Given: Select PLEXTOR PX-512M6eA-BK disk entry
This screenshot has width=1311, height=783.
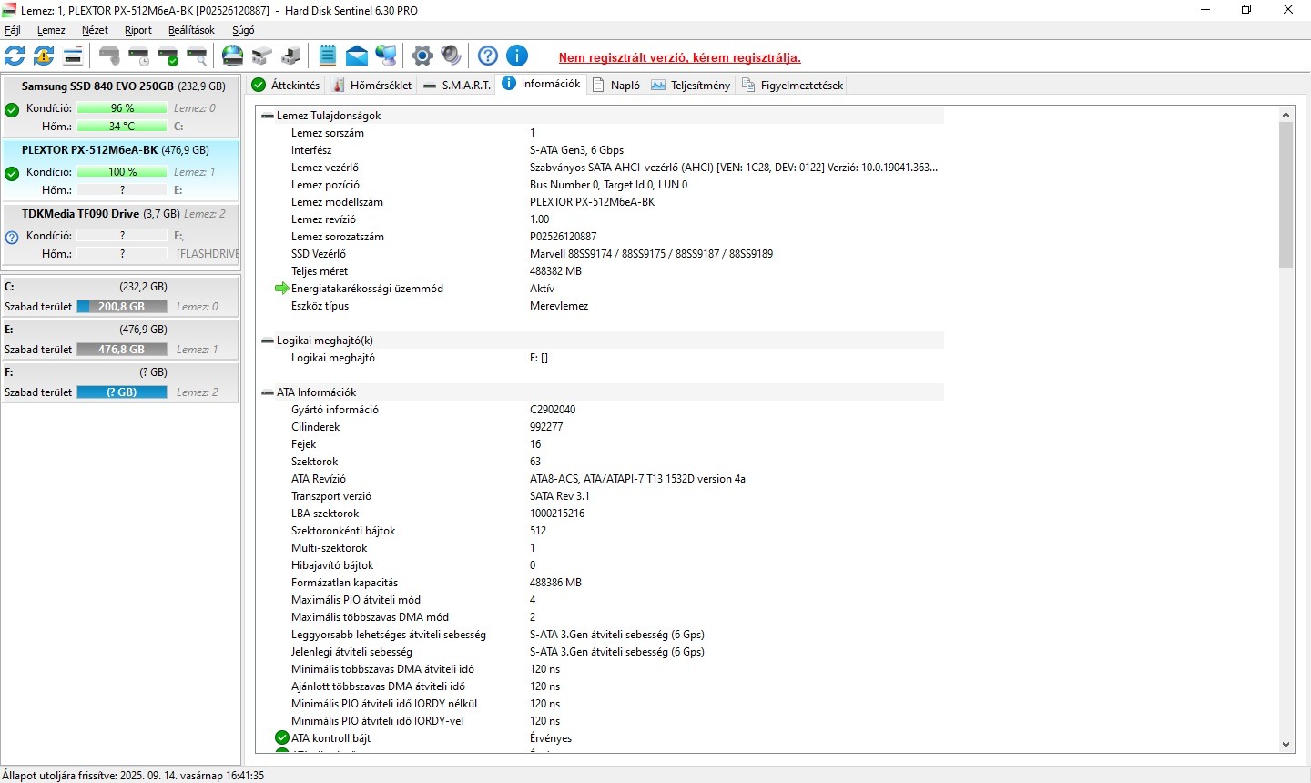Looking at the screenshot, I should coord(121,170).
